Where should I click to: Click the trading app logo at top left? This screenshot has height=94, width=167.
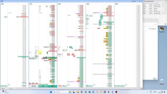2,1
